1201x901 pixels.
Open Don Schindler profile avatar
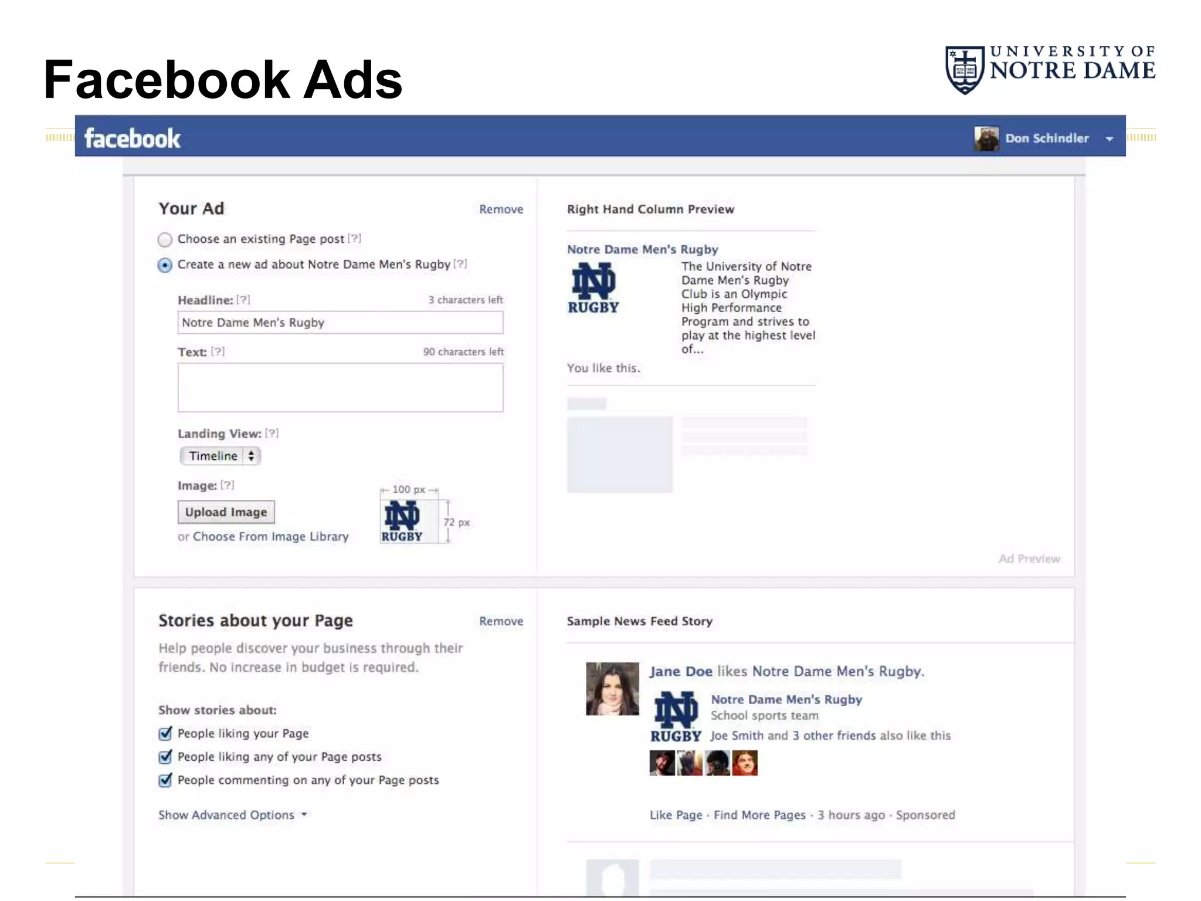pyautogui.click(x=986, y=138)
